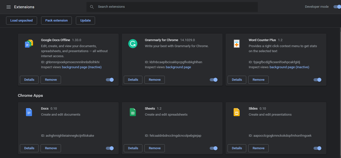Focus the Search extensions field
The image size is (341, 158).
172,7
